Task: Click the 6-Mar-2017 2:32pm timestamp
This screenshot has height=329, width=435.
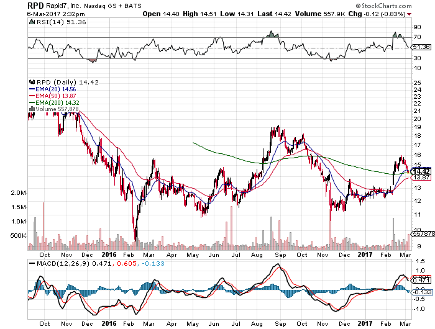Action: 56,14
